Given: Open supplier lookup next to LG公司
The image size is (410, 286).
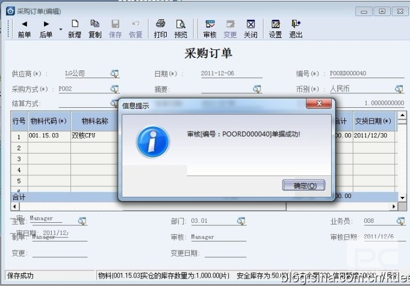Looking at the screenshot, I should click(x=114, y=73).
